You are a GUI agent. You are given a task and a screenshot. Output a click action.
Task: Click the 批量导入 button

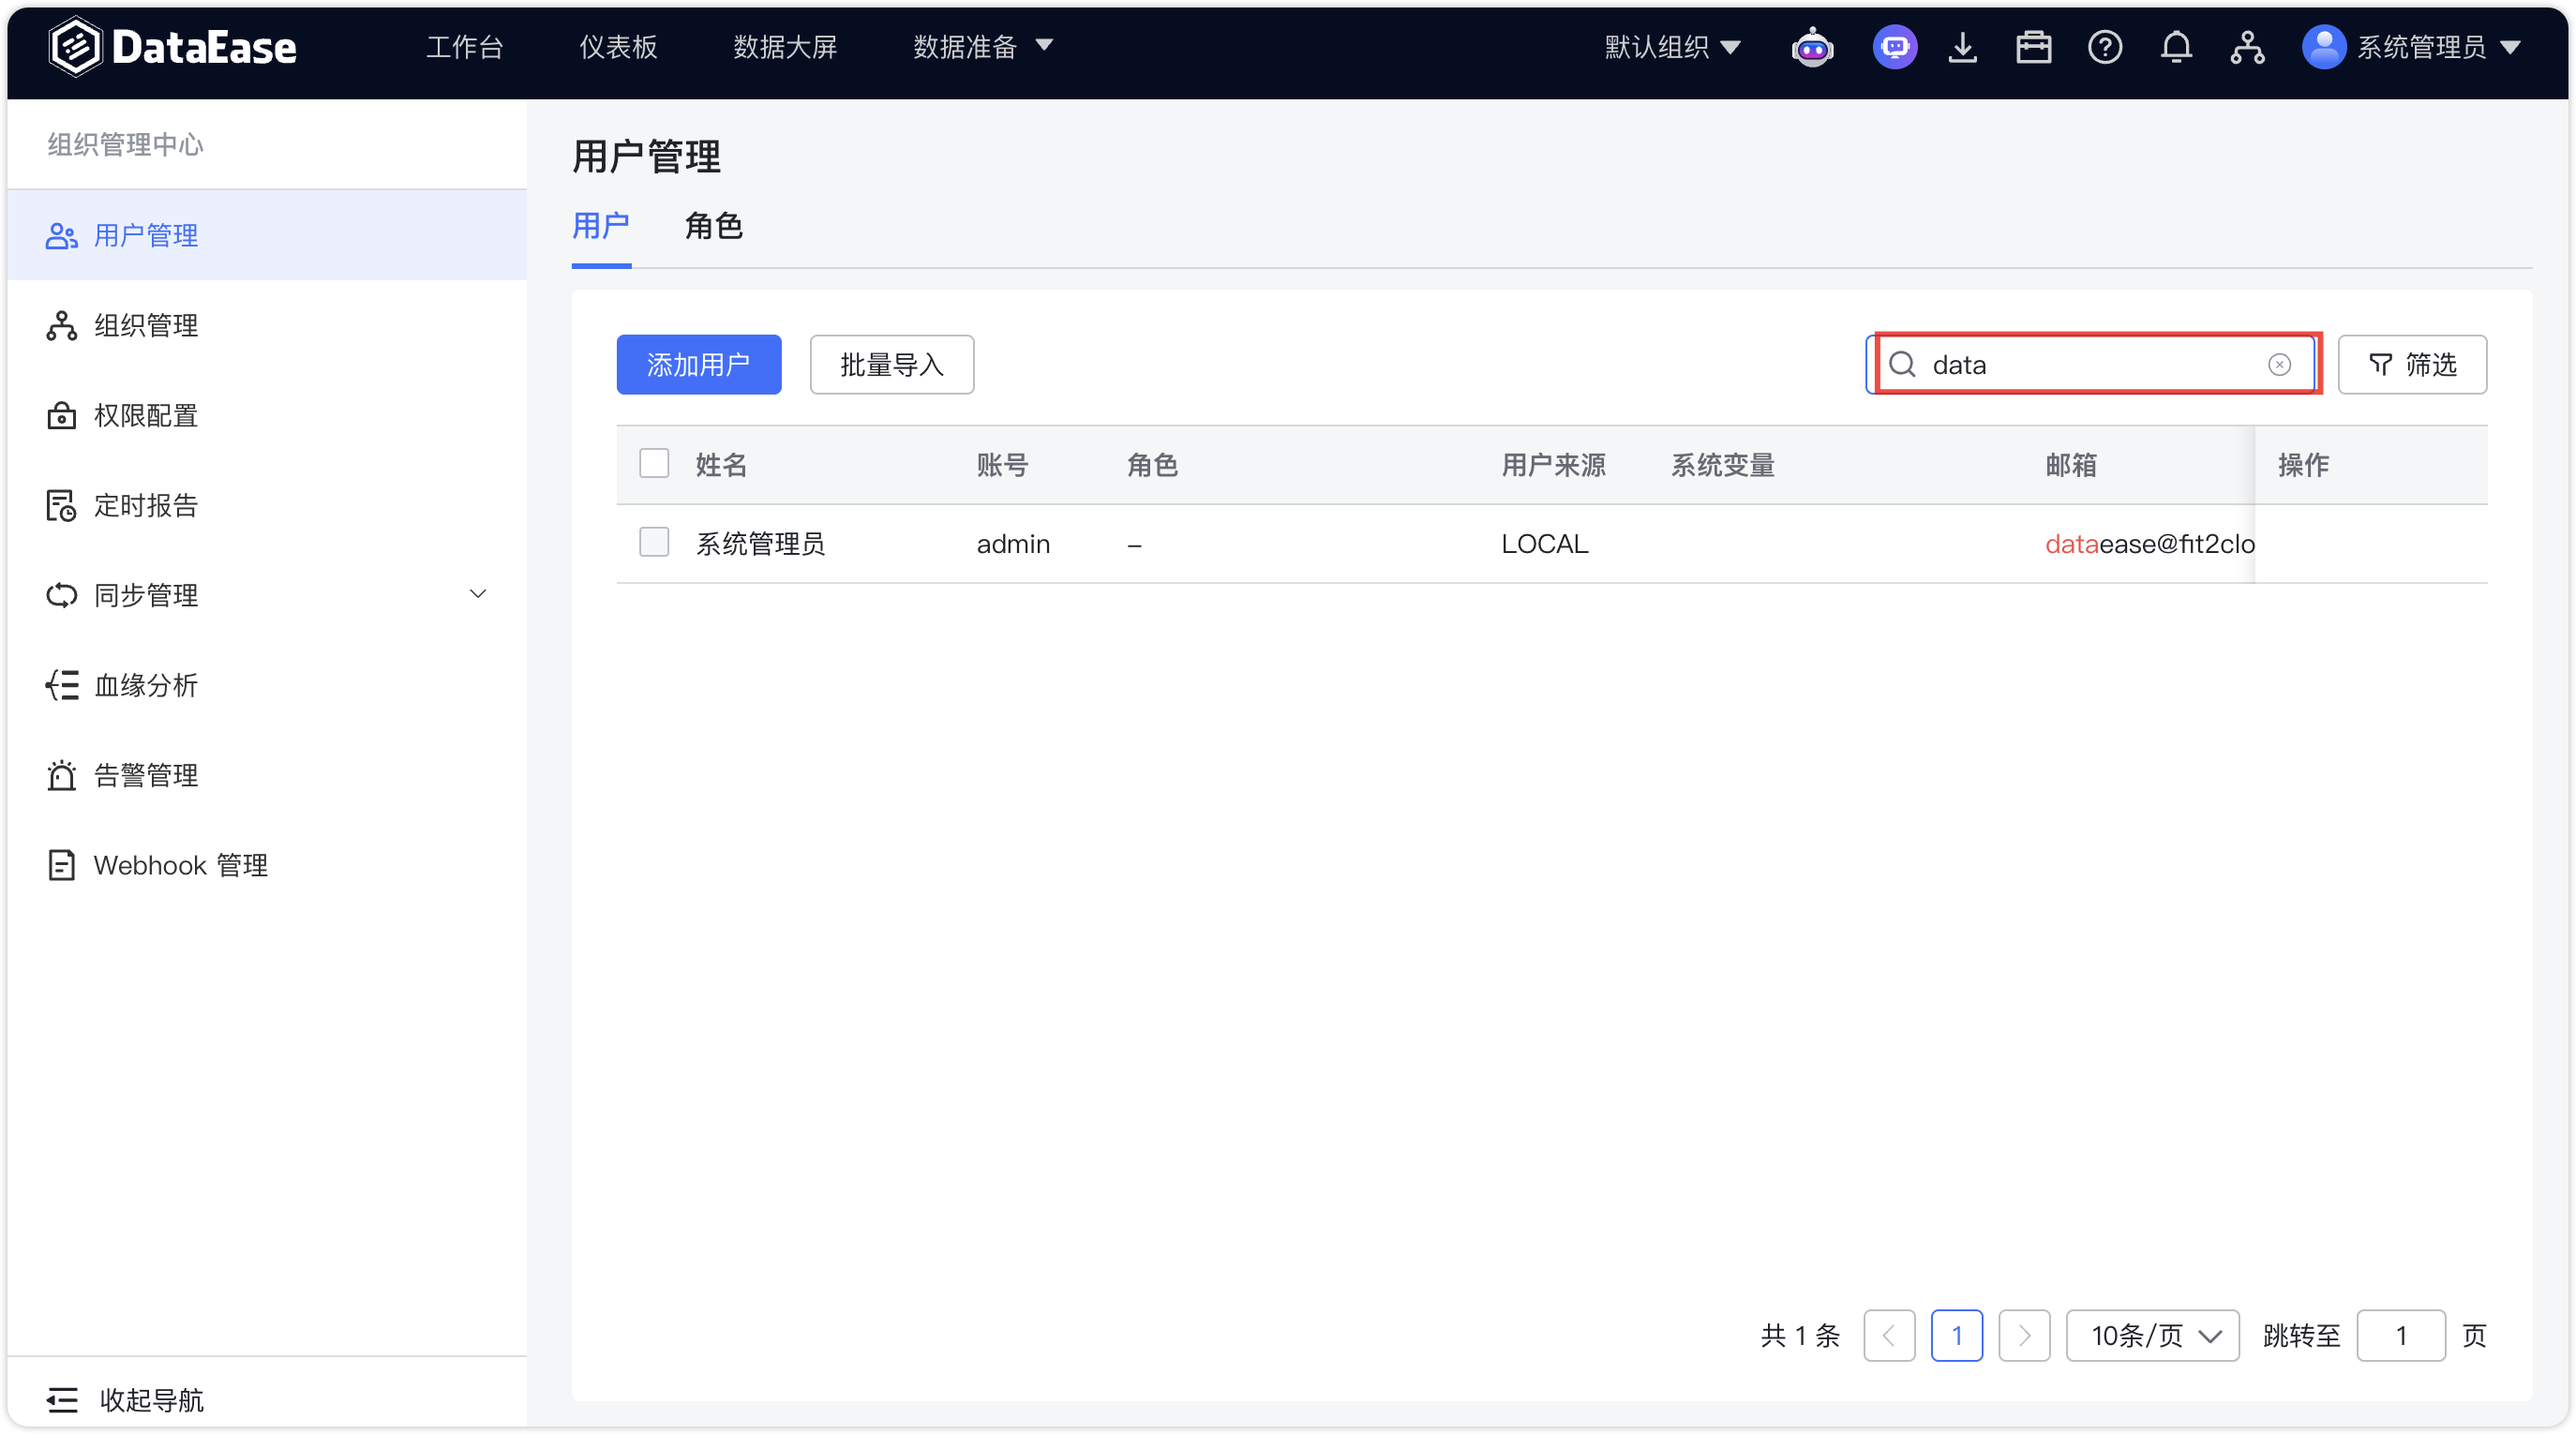coord(892,364)
